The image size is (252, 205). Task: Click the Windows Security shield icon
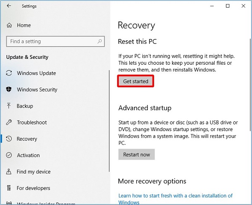(x=9, y=89)
